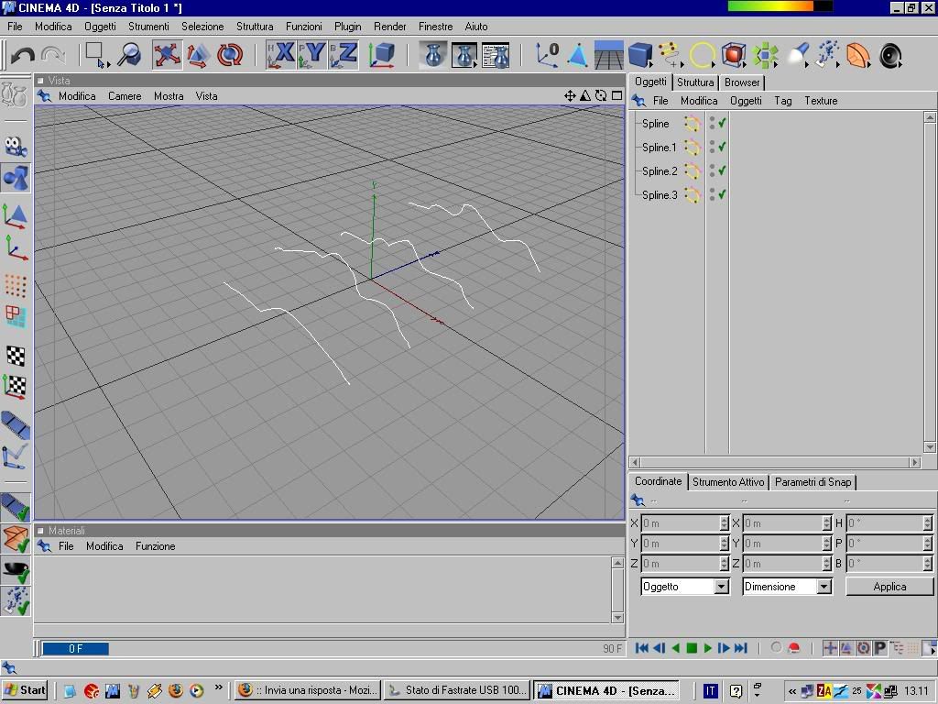
Task: Click the Applica button
Action: coord(889,587)
